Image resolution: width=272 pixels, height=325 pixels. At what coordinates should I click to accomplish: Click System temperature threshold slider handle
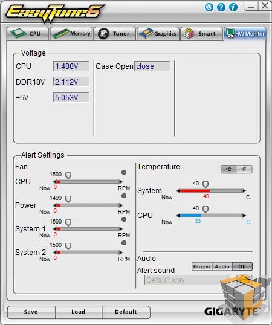[206, 184]
